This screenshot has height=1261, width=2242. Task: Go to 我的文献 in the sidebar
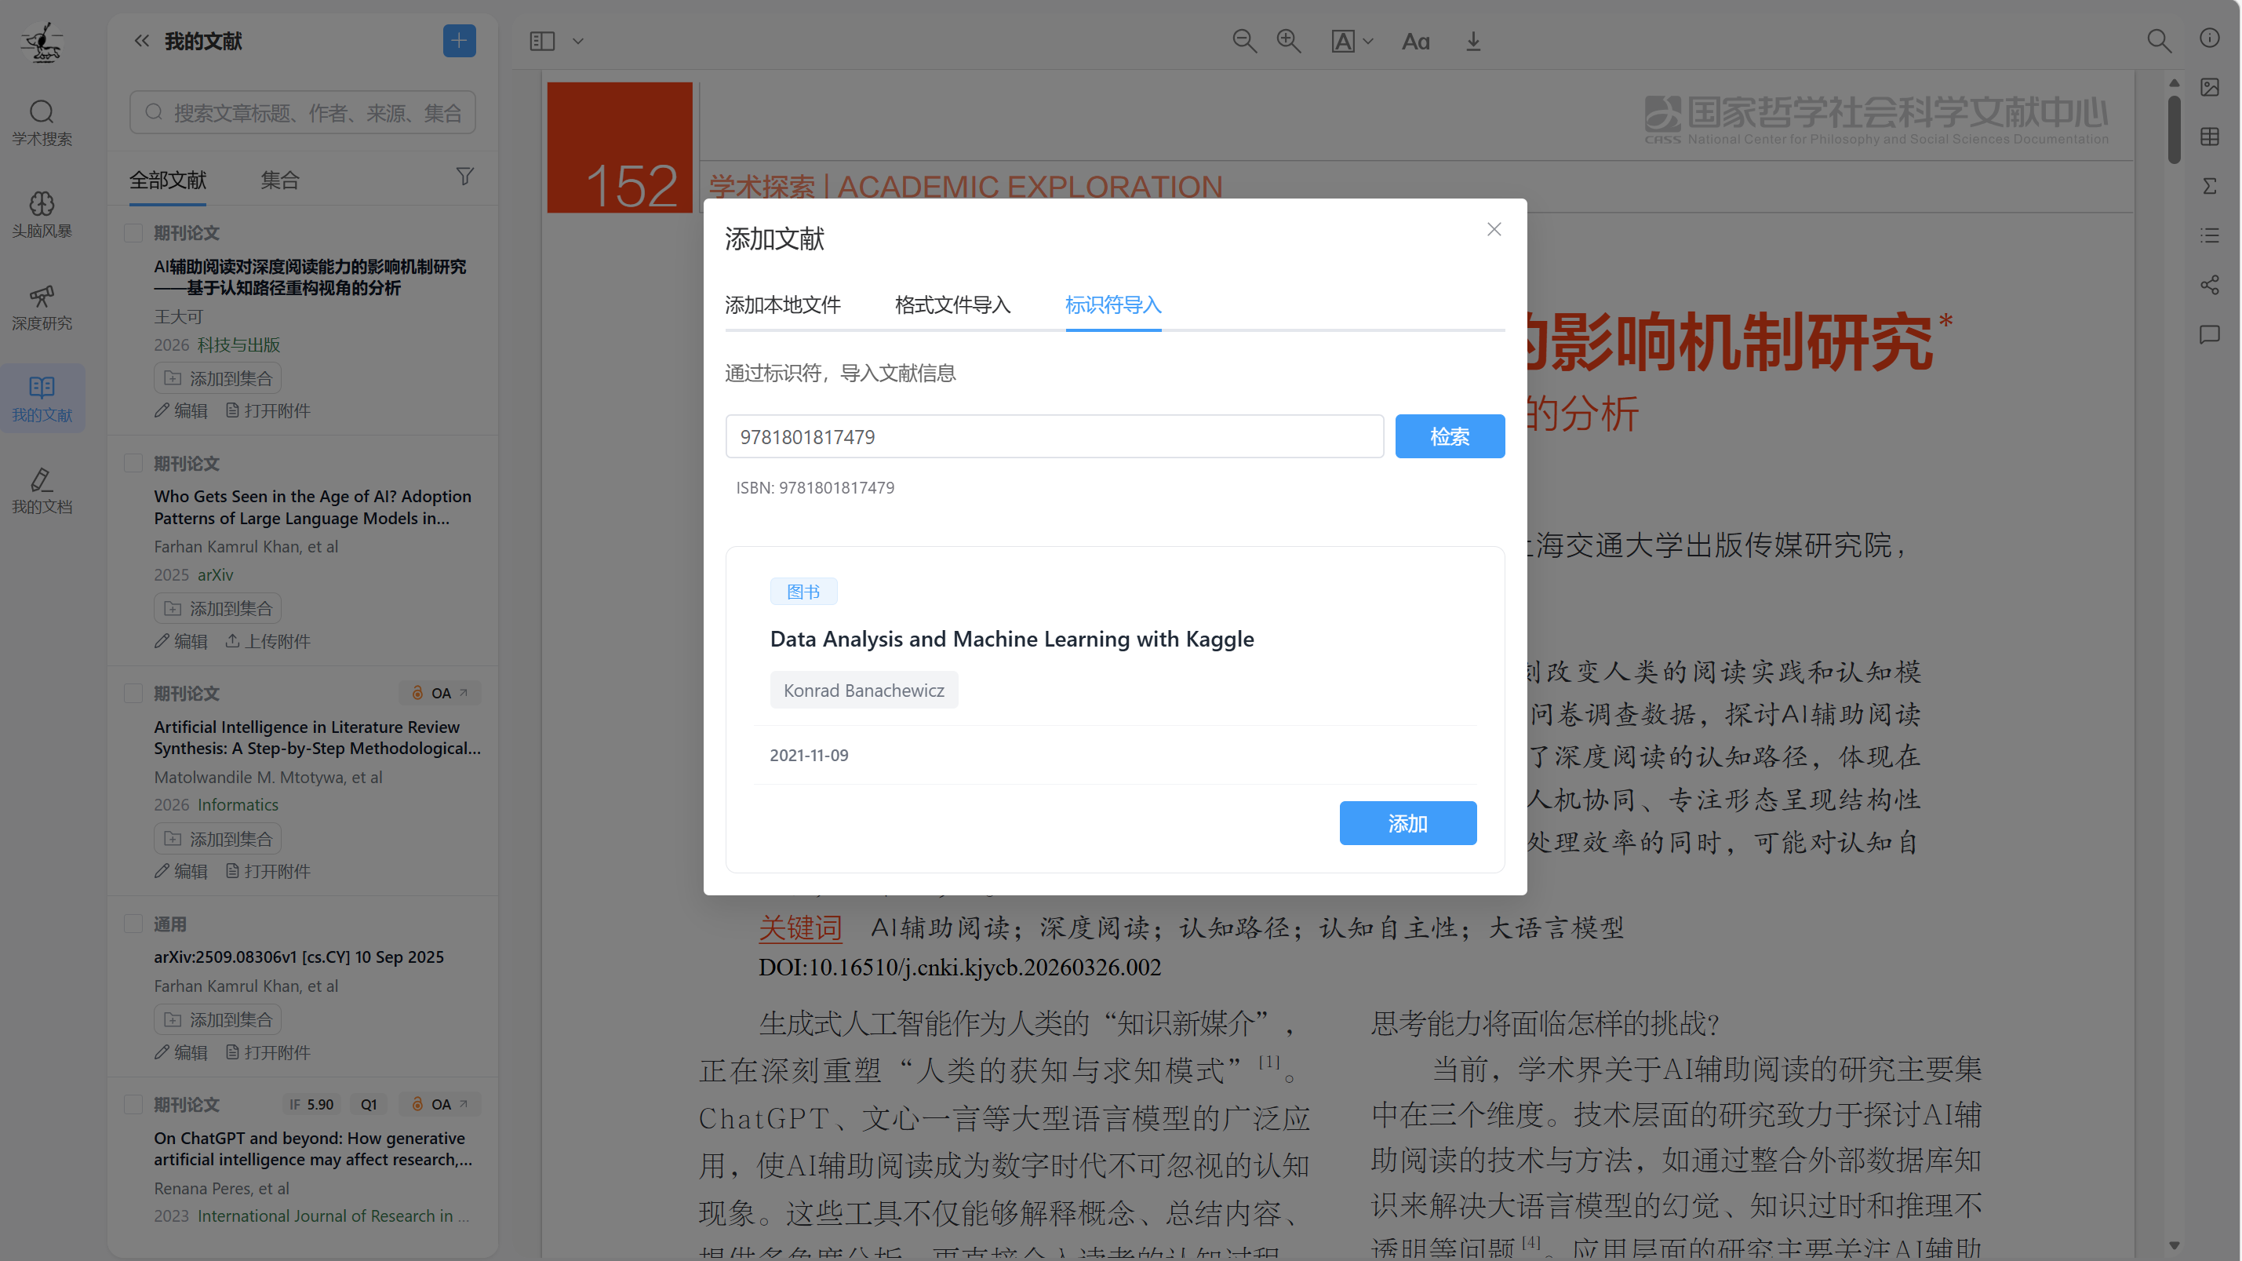click(x=42, y=399)
